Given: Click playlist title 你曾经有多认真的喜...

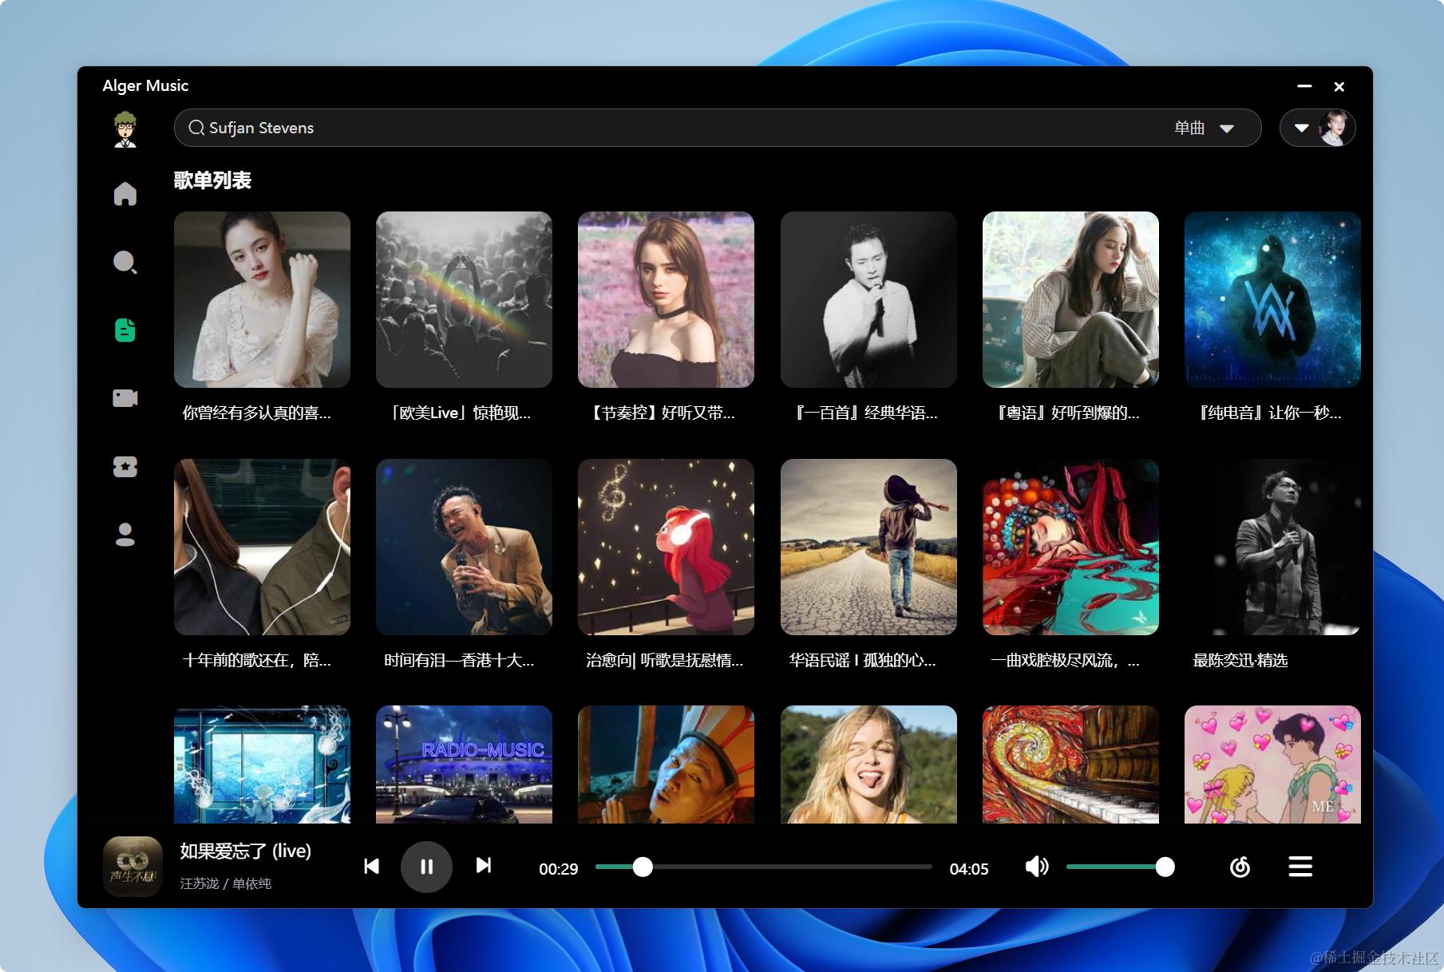Looking at the screenshot, I should coord(256,413).
